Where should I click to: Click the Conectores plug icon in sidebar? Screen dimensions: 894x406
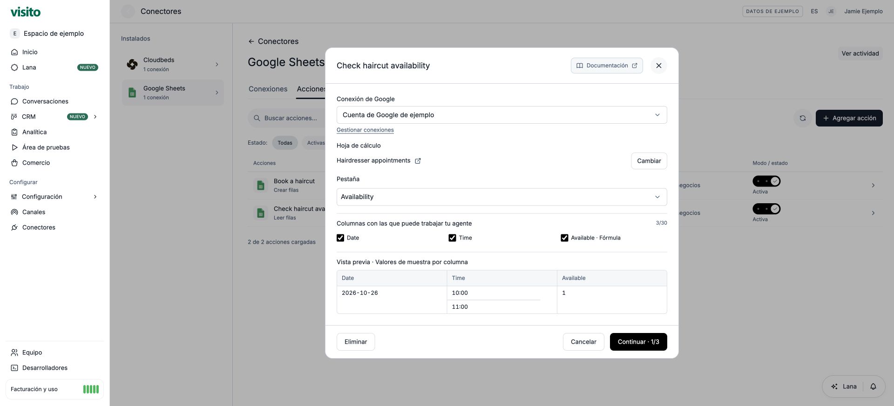point(14,227)
